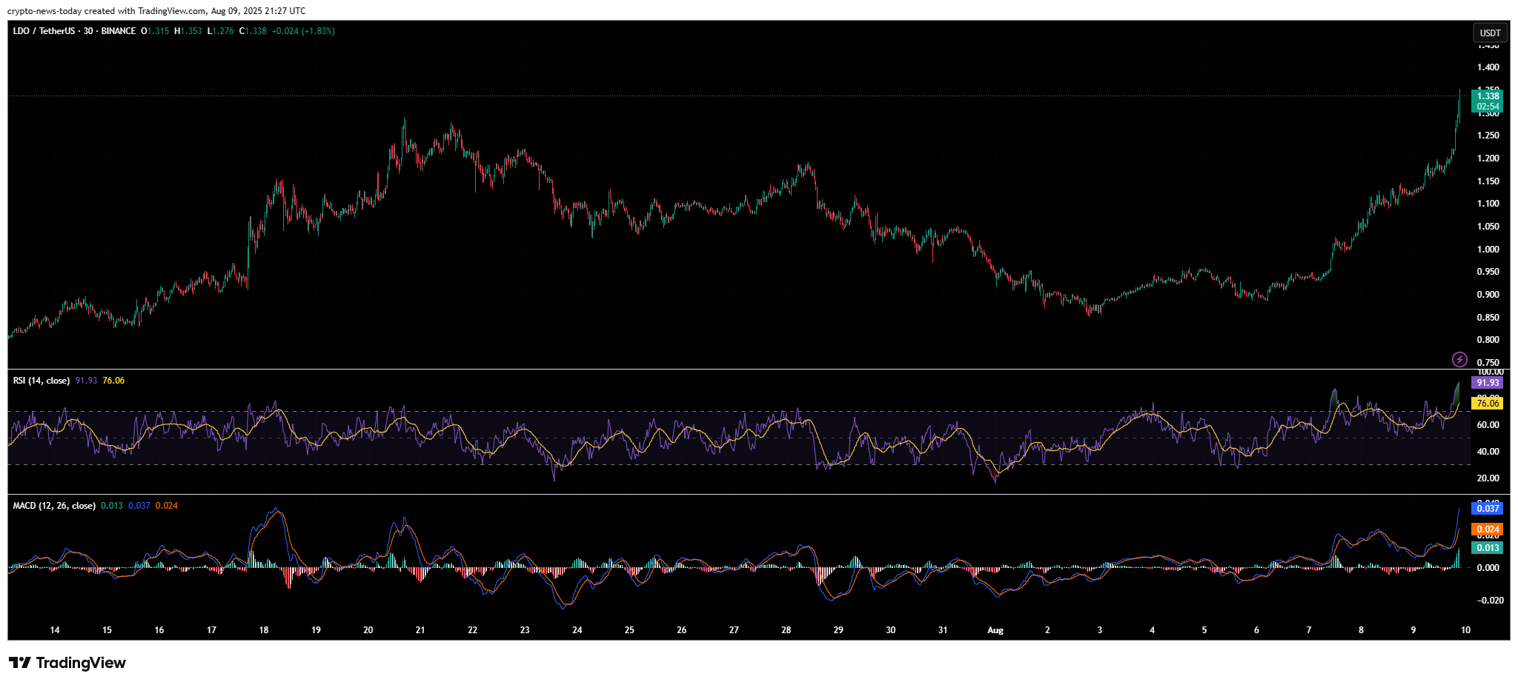The width and height of the screenshot is (1518, 685).
Task: Select the purple 91.93 RSI value tag
Action: click(x=1488, y=383)
